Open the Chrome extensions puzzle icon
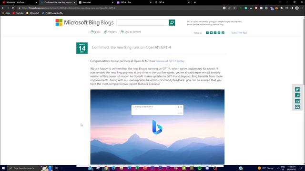 point(282,8)
